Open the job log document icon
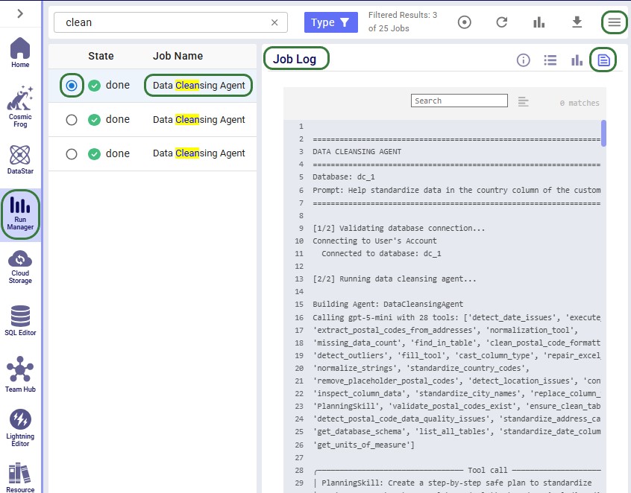The width and height of the screenshot is (631, 493). point(603,60)
